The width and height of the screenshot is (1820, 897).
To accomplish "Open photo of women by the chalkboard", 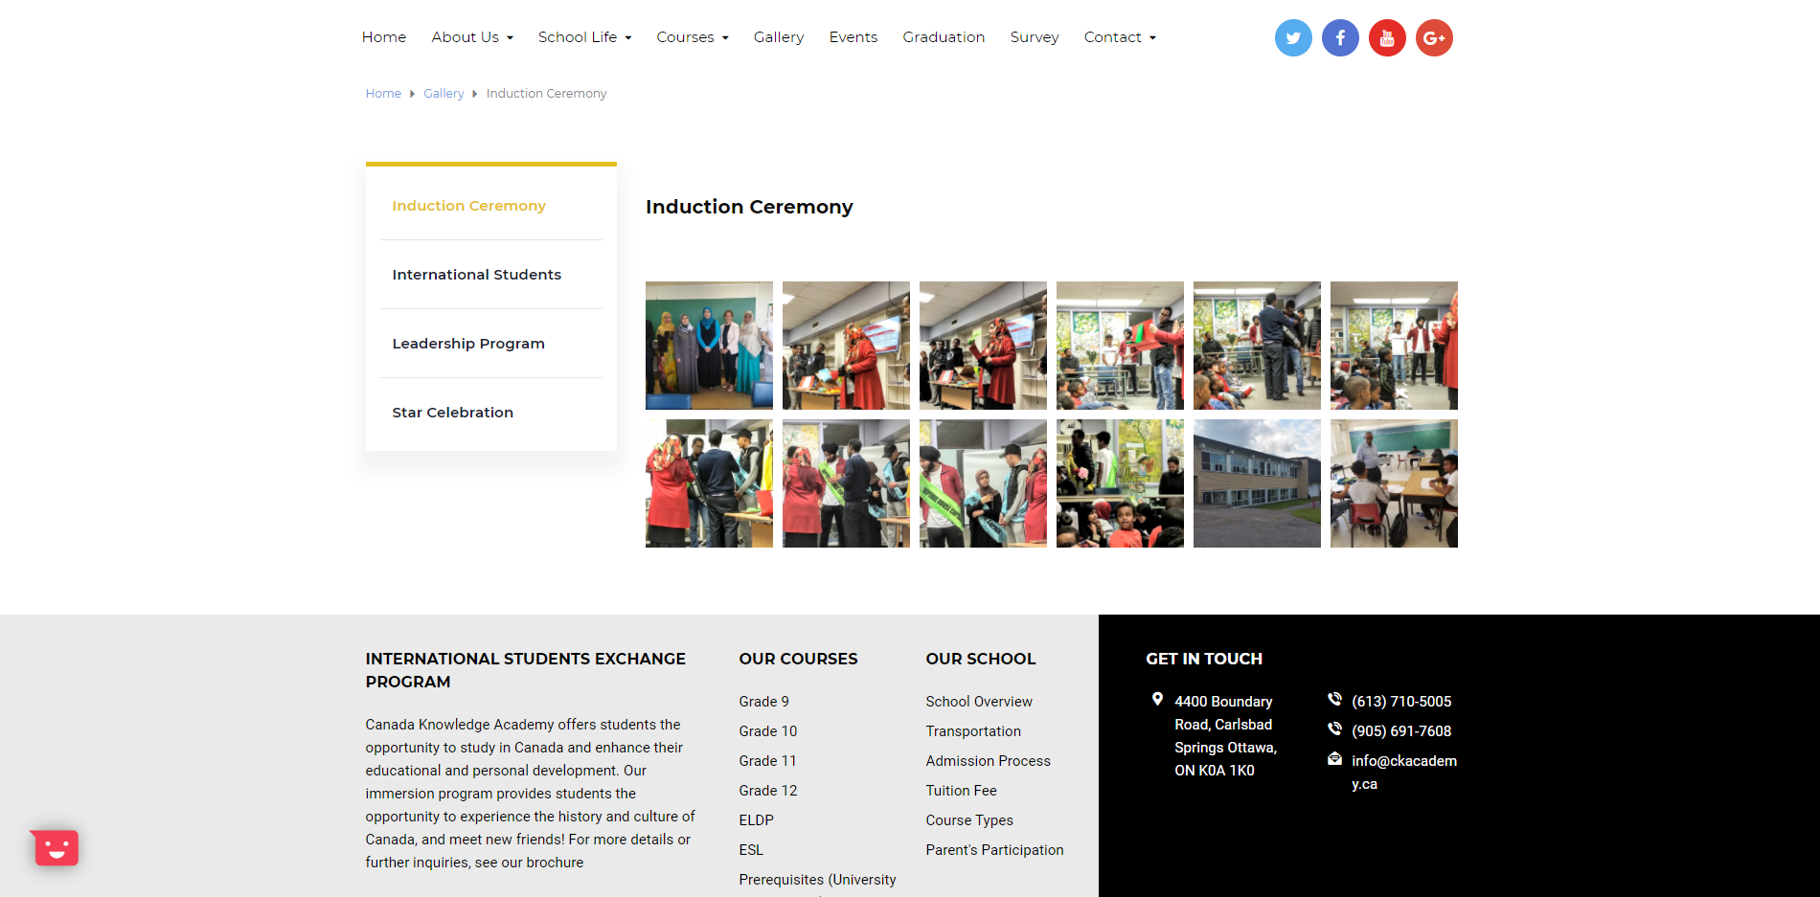I will (x=709, y=346).
